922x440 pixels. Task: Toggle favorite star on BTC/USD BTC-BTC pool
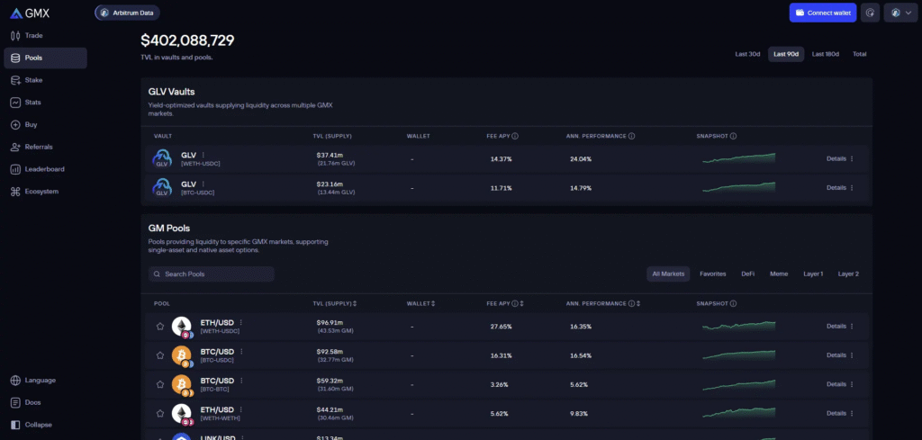click(x=159, y=384)
